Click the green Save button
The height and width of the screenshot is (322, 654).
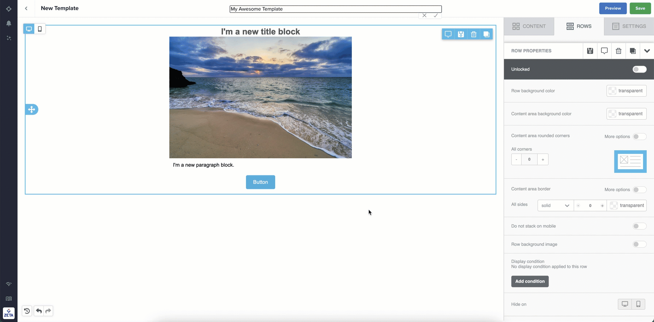640,8
